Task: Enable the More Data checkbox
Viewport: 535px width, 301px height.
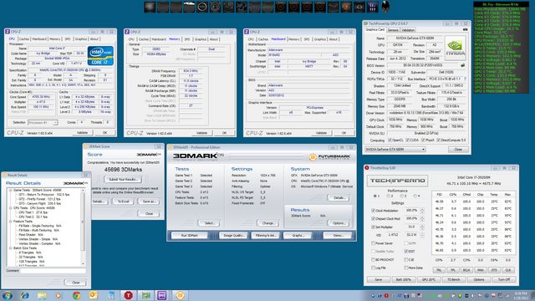Action: click(x=406, y=268)
